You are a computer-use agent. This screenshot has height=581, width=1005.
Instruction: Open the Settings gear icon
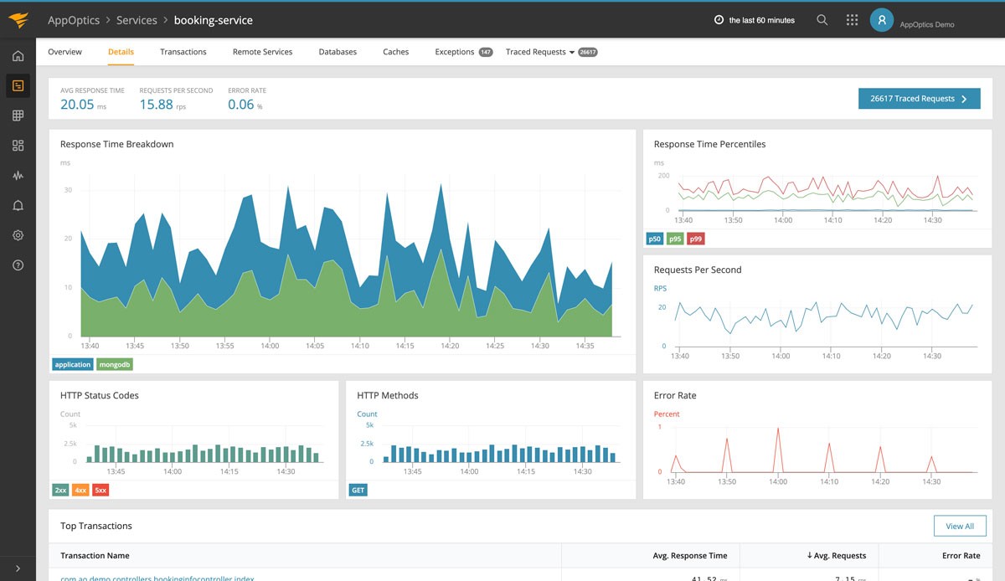click(18, 235)
